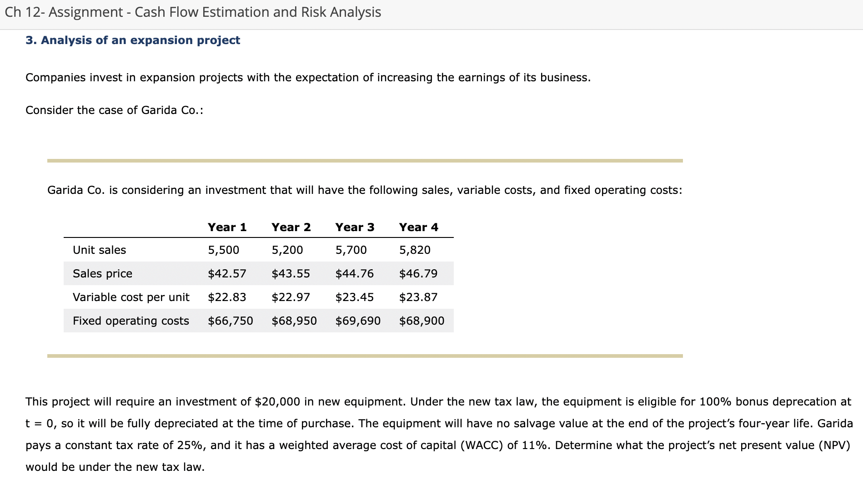The image size is (863, 494).
Task: Select the sentence mentioning 'Consider the case of Garida Co.'
Action: coord(114,110)
